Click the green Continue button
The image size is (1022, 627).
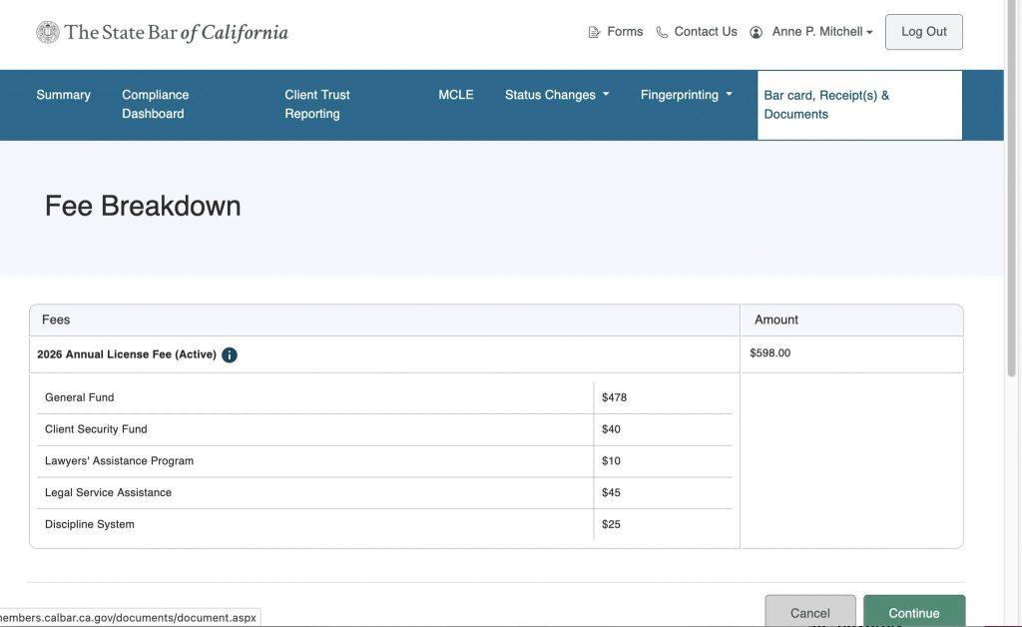point(913,612)
